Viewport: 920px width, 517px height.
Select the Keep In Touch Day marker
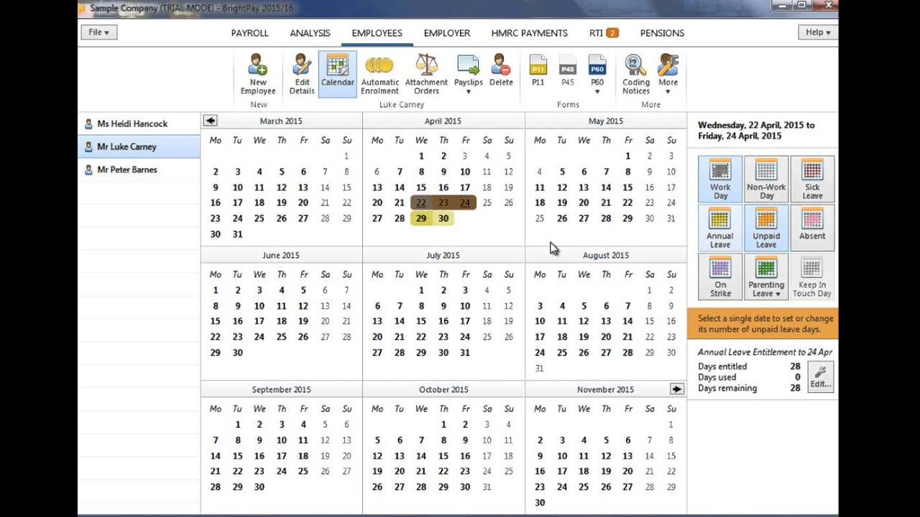point(812,276)
